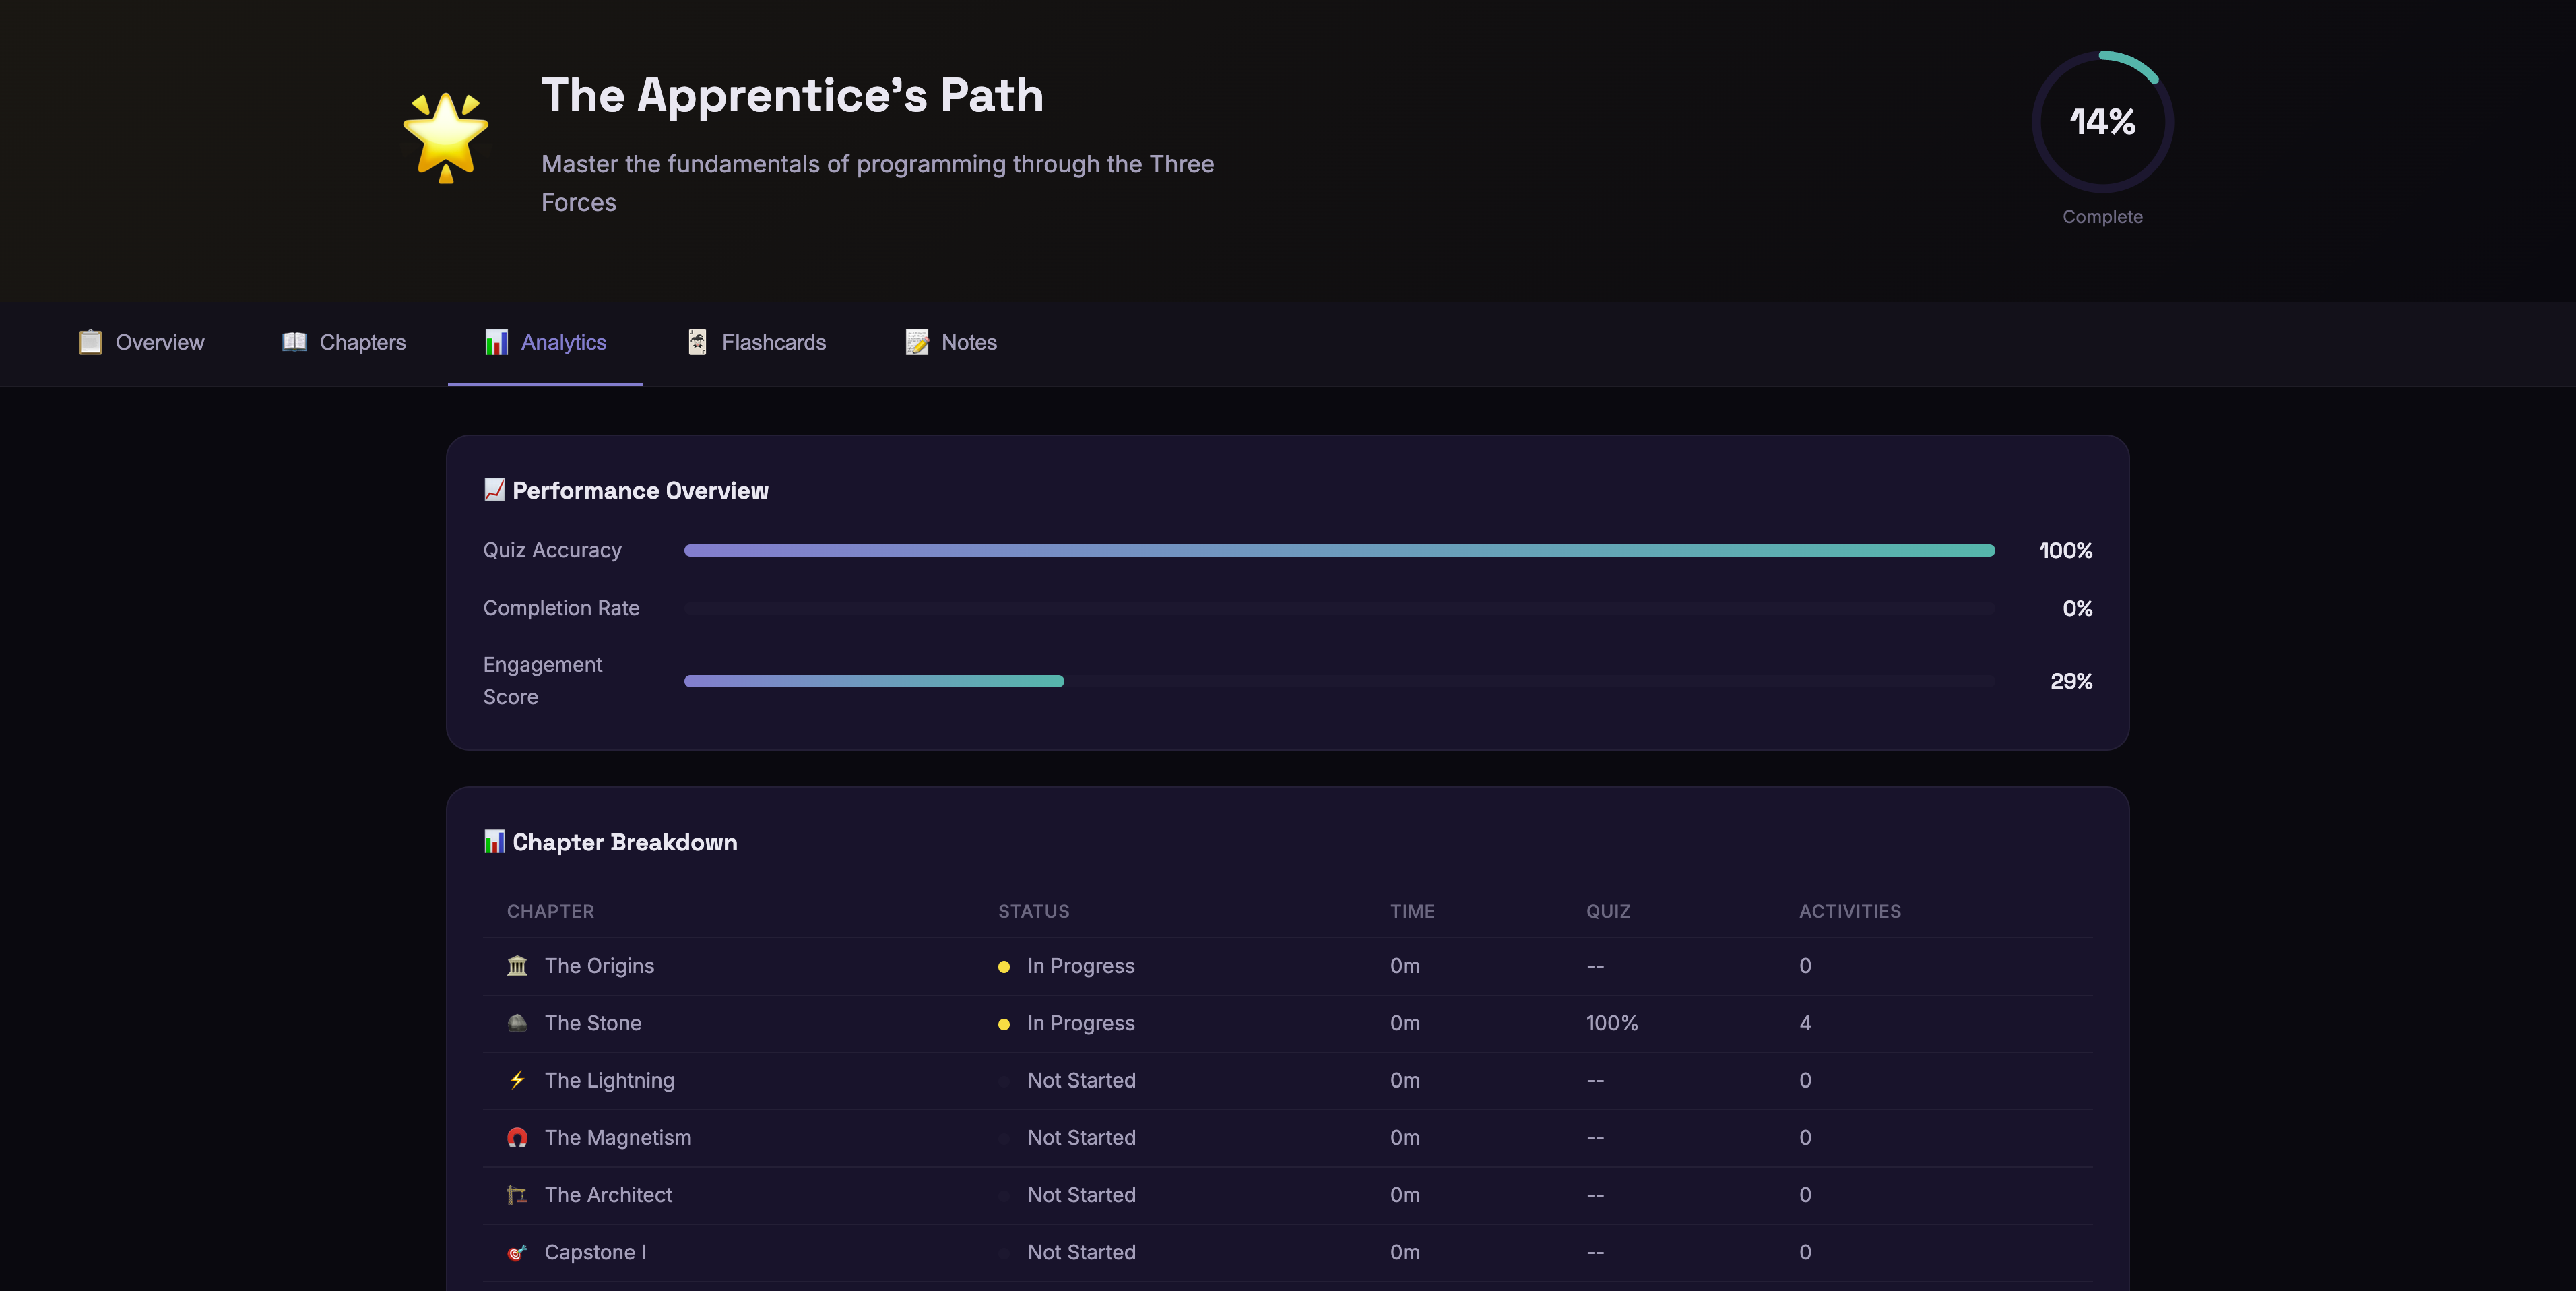Click the bar chart icon on Analytics tab
The width and height of the screenshot is (2576, 1291).
[x=497, y=342]
